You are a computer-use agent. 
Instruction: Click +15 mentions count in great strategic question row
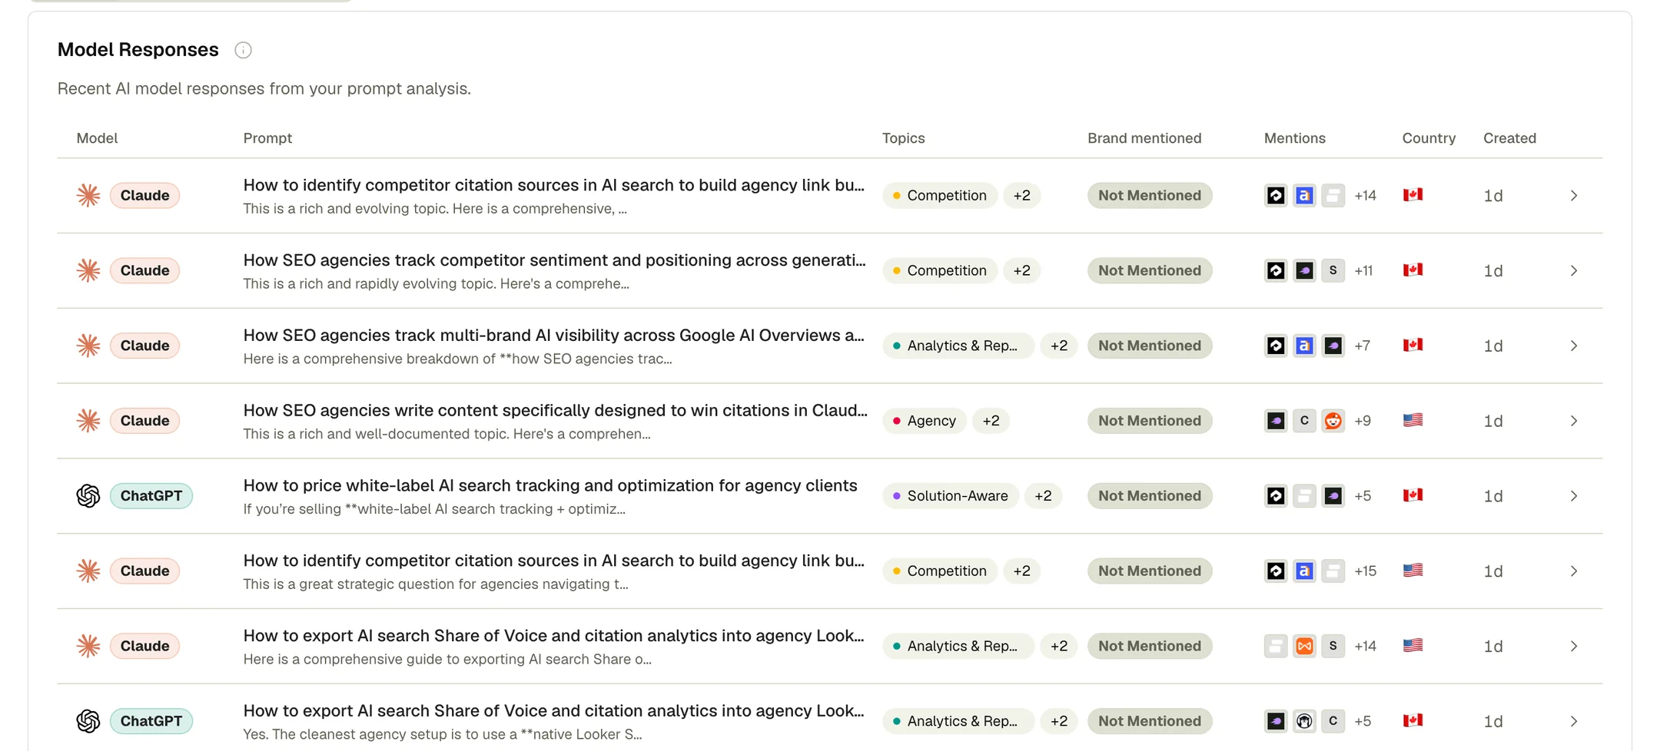(x=1365, y=571)
